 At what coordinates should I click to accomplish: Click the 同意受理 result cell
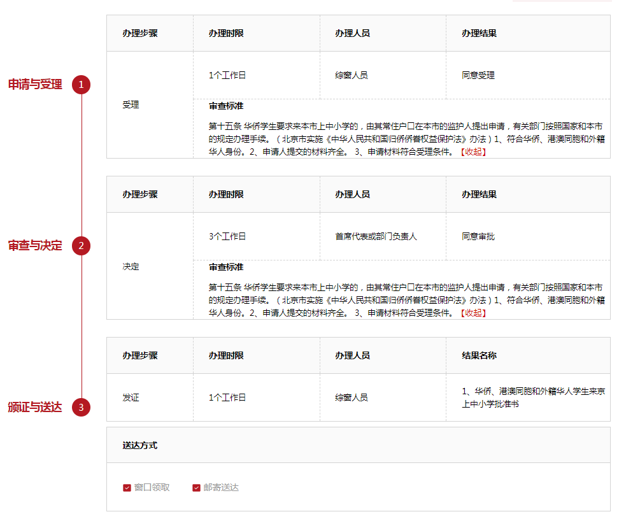478,75
